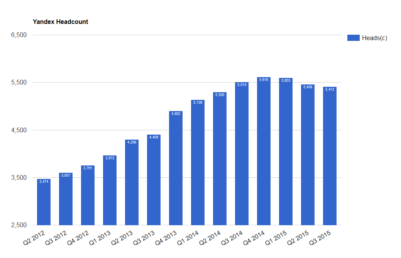This screenshot has width=401, height=258.
Task: Select the Q2 2012 bar labeled 3,474
Action: click(44, 202)
